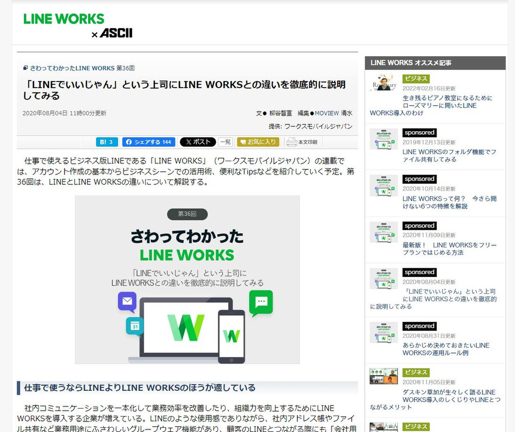Image resolution: width=515 pixels, height=432 pixels.
Task: Click sponsored tag above 2020年08月04日更新 in sidebar
Action: (x=419, y=272)
